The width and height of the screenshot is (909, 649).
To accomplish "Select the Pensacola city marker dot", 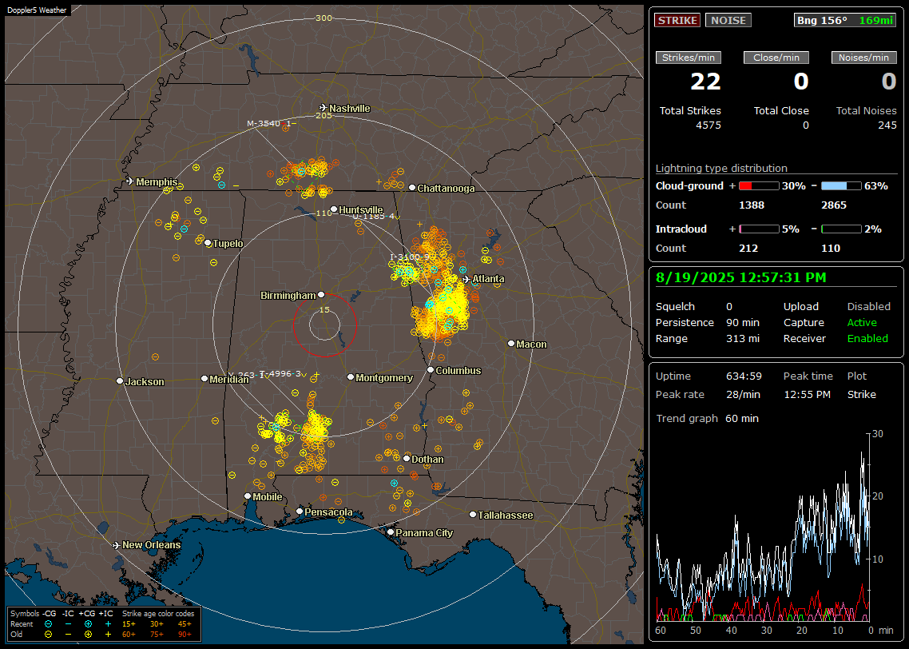I will pyautogui.click(x=300, y=512).
